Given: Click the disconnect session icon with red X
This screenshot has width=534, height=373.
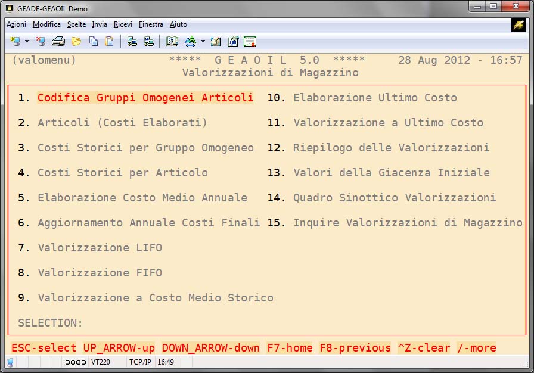Looking at the screenshot, I should (40, 42).
